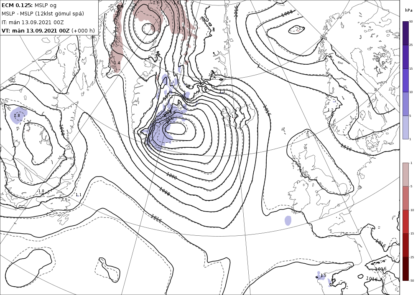This screenshot has height=295, width=418.
Task: Click the 'ECM 0.125: MSLP og' title line
Action: 29,5
